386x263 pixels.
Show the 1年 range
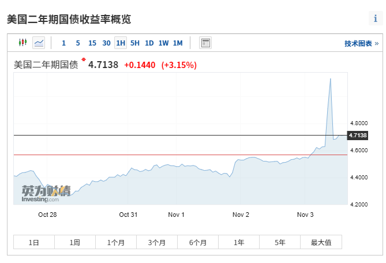click(x=239, y=242)
